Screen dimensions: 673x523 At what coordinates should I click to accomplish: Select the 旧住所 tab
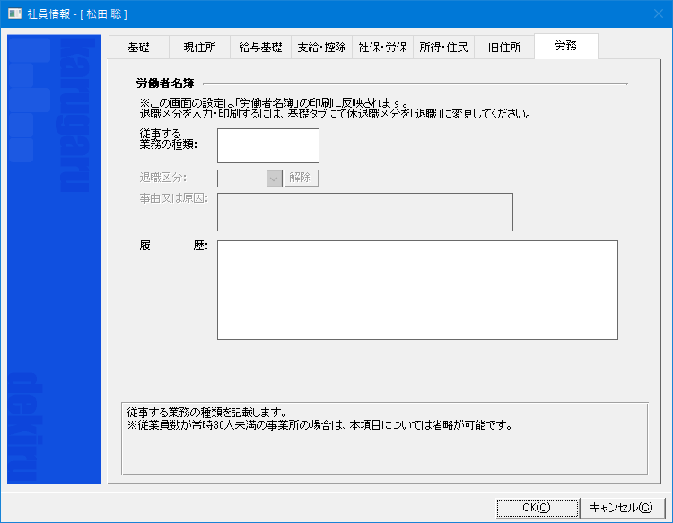[x=504, y=48]
